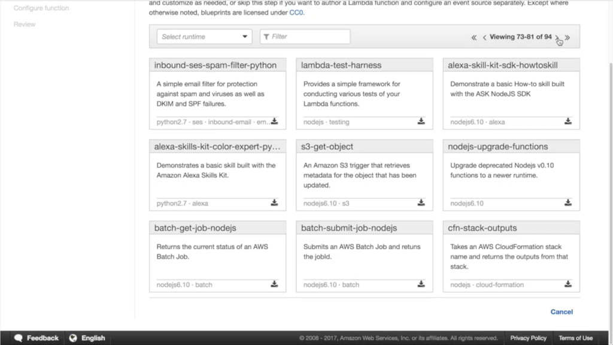This screenshot has height=345, width=613.
Task: Click the 'nodejs · testing' tags text
Action: click(326, 122)
